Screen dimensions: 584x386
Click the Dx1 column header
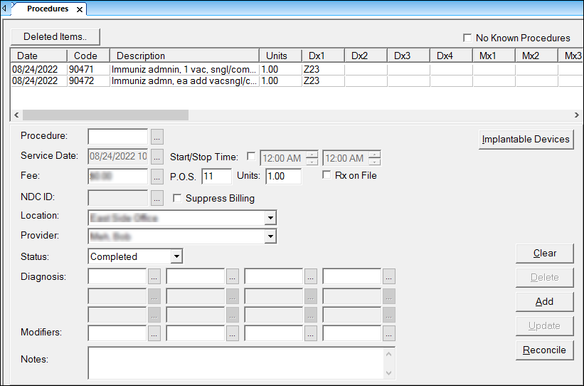[x=324, y=56]
